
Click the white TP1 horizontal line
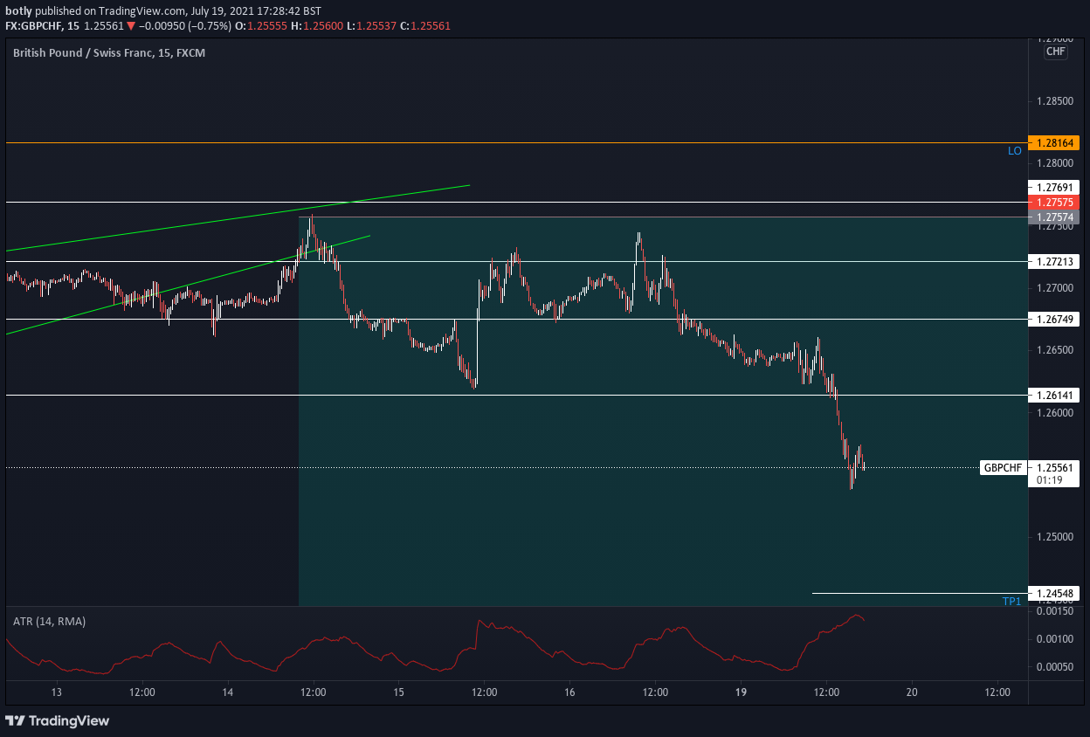(x=920, y=594)
